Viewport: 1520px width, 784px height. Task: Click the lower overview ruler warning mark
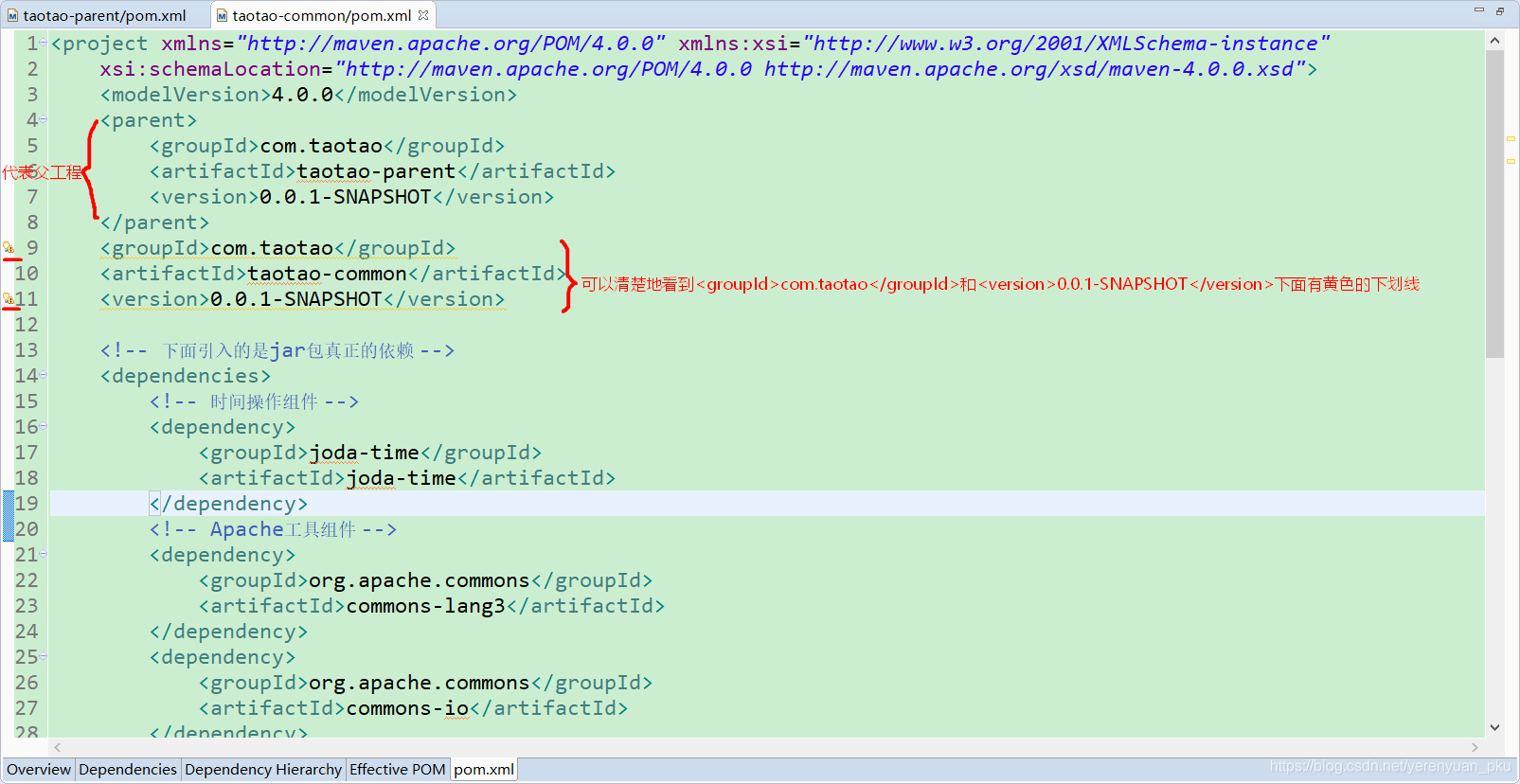[1511, 162]
